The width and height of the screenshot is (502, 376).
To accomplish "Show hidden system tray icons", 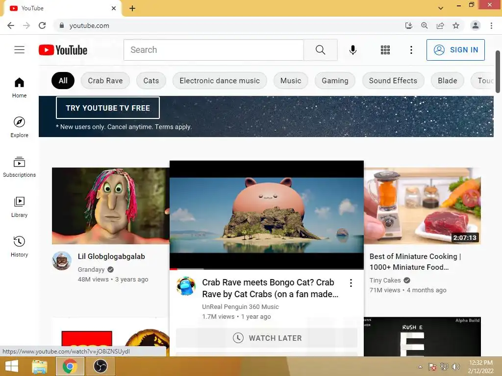I will 420,367.
